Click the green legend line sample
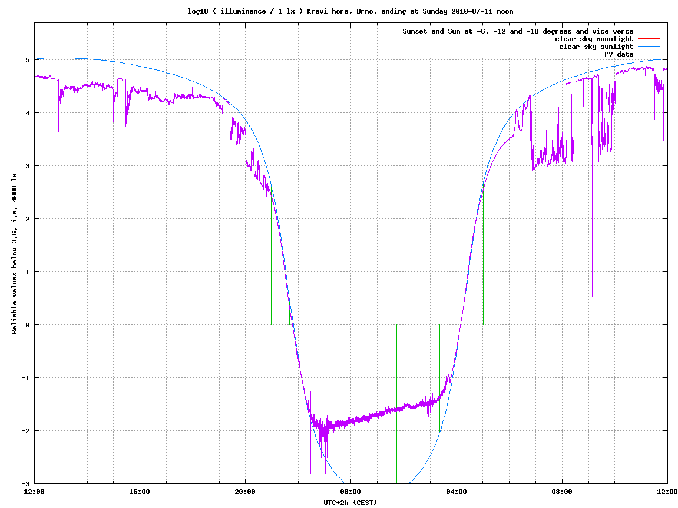 pyautogui.click(x=649, y=31)
